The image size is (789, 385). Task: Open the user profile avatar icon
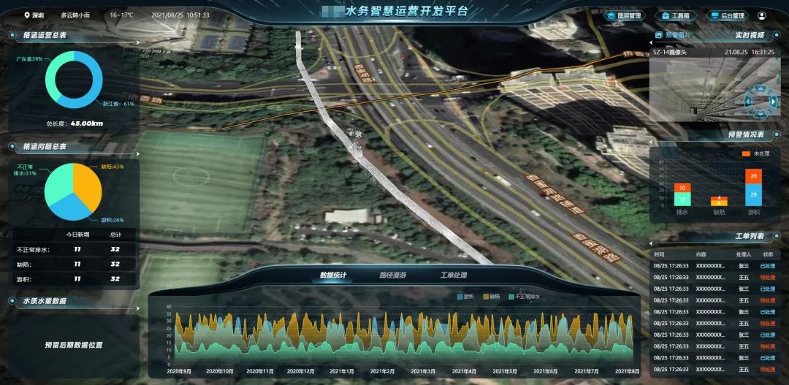(762, 15)
